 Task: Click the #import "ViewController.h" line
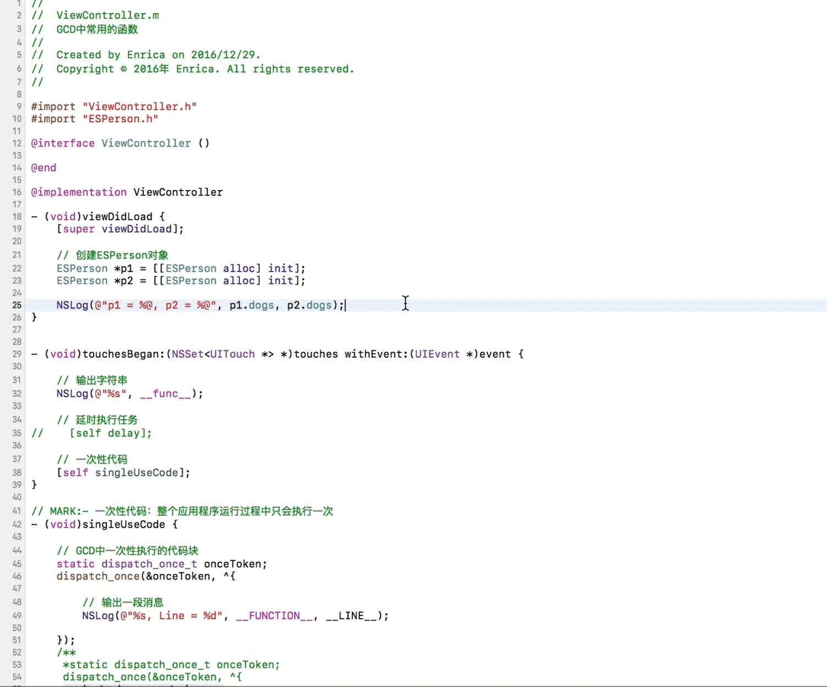coord(114,106)
